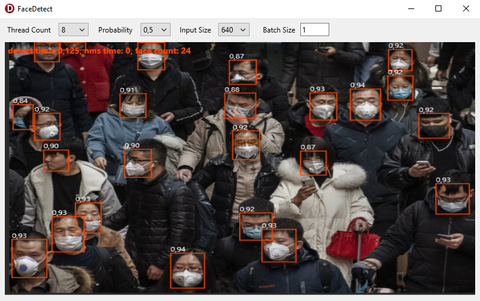480x301 pixels.
Task: Click the Input Size label
Action: [195, 30]
